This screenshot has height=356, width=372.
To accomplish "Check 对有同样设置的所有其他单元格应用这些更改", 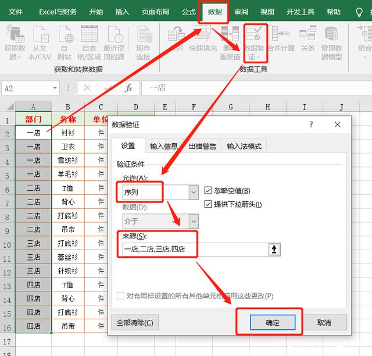I will point(121,296).
